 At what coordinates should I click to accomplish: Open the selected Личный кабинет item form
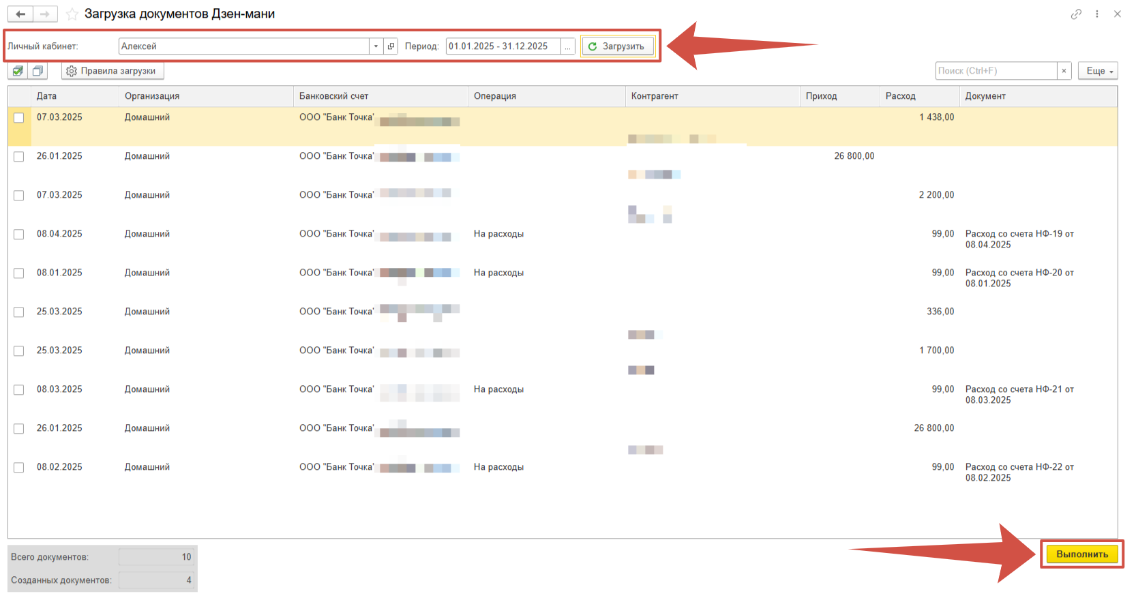391,46
